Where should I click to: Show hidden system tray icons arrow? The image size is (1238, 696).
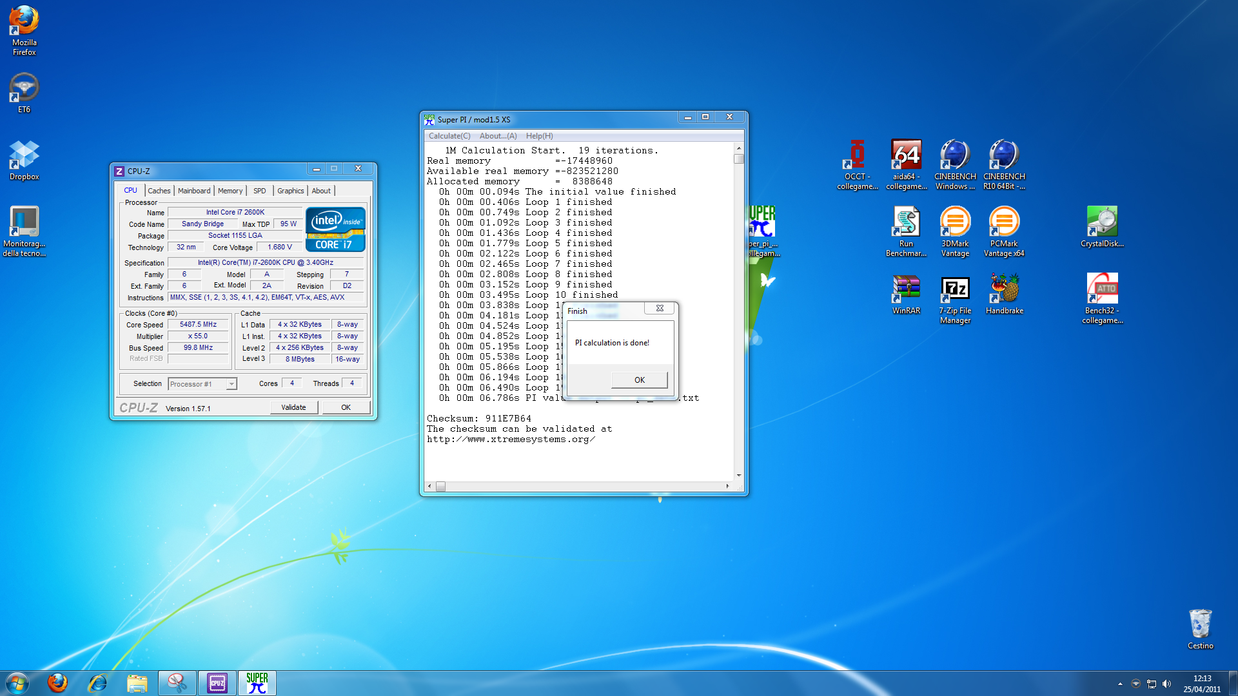click(1120, 684)
